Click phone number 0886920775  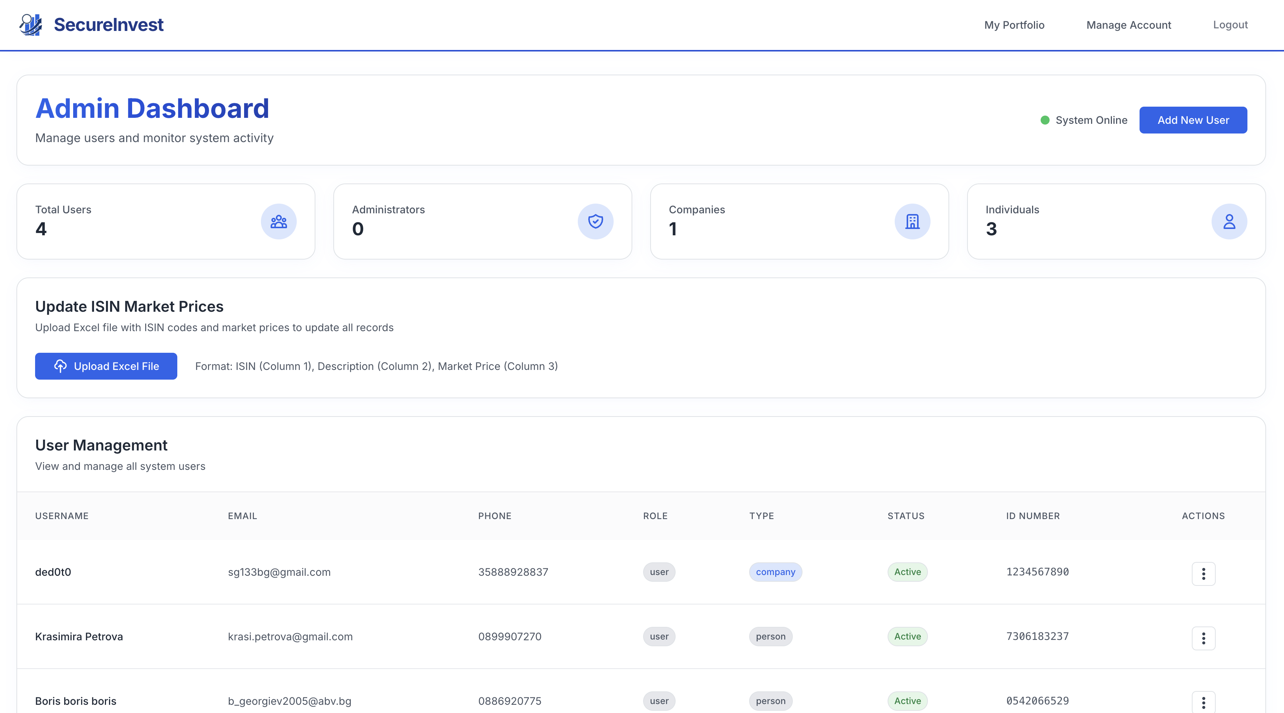[509, 701]
